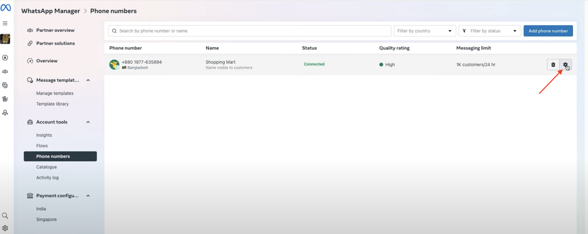Click the compass icon in left rail
This screenshot has width=588, height=234.
coord(5,58)
